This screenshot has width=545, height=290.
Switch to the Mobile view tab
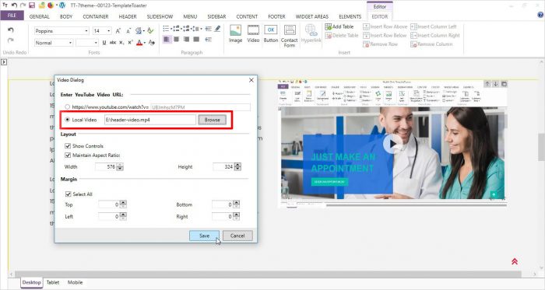pyautogui.click(x=75, y=282)
